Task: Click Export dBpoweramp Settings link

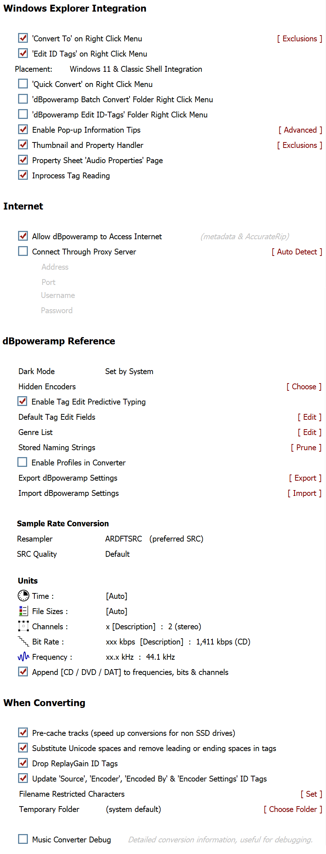Action: click(x=305, y=478)
